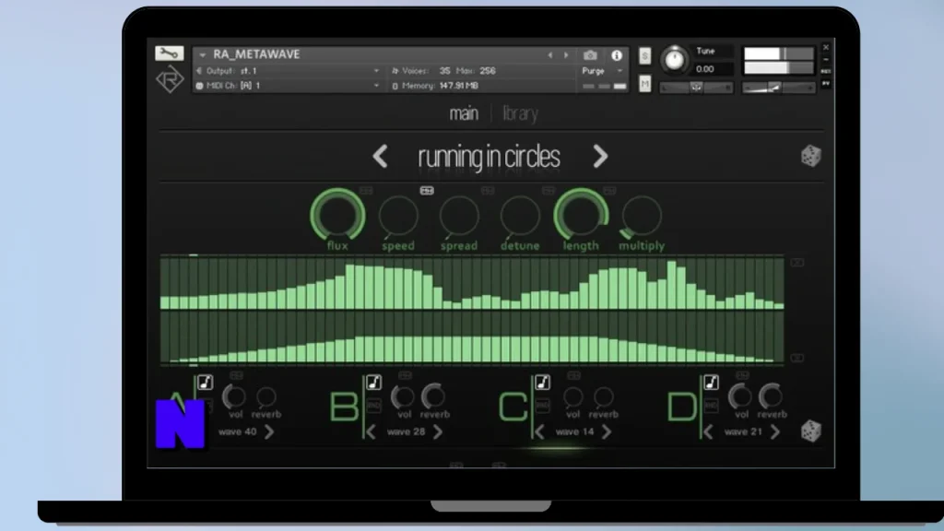Click the link icon above layer D vol
The width and height of the screenshot is (944, 531).
click(742, 376)
